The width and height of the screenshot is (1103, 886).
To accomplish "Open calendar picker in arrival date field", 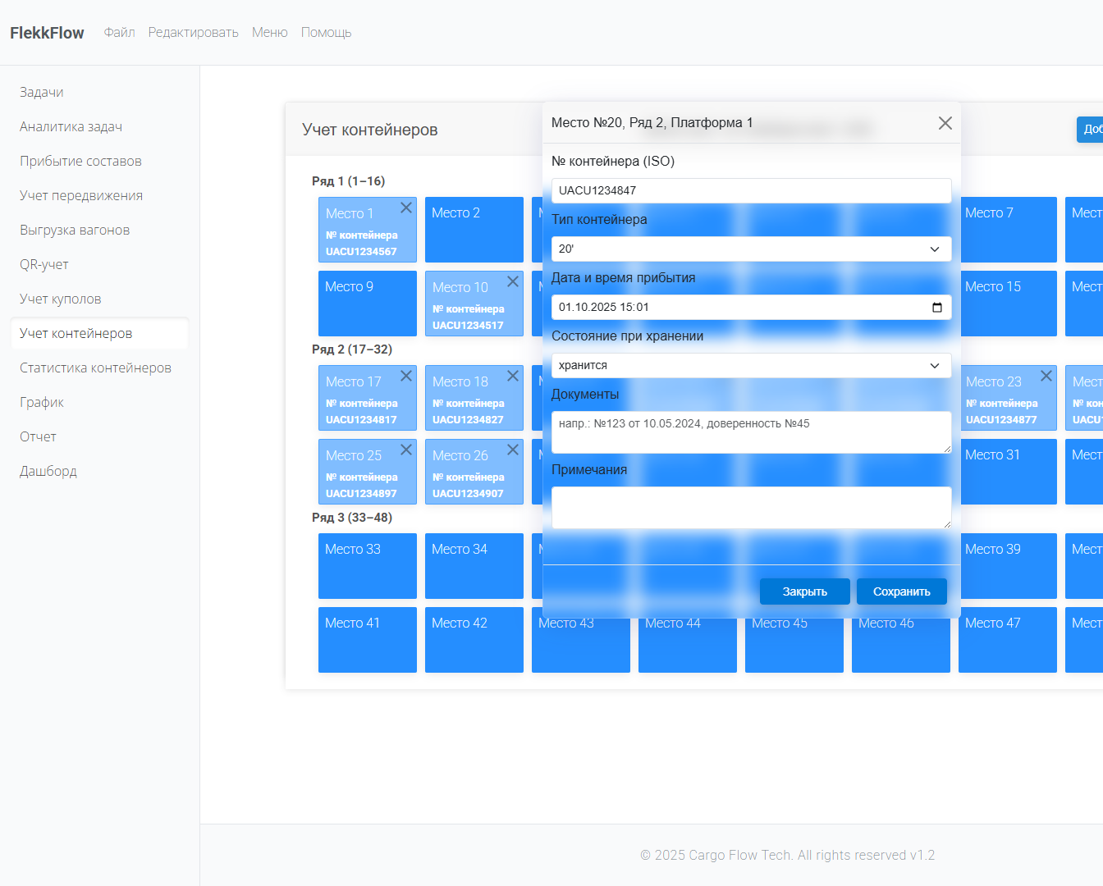I will 937,308.
